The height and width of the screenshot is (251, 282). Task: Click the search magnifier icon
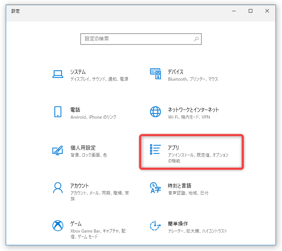tap(196, 39)
